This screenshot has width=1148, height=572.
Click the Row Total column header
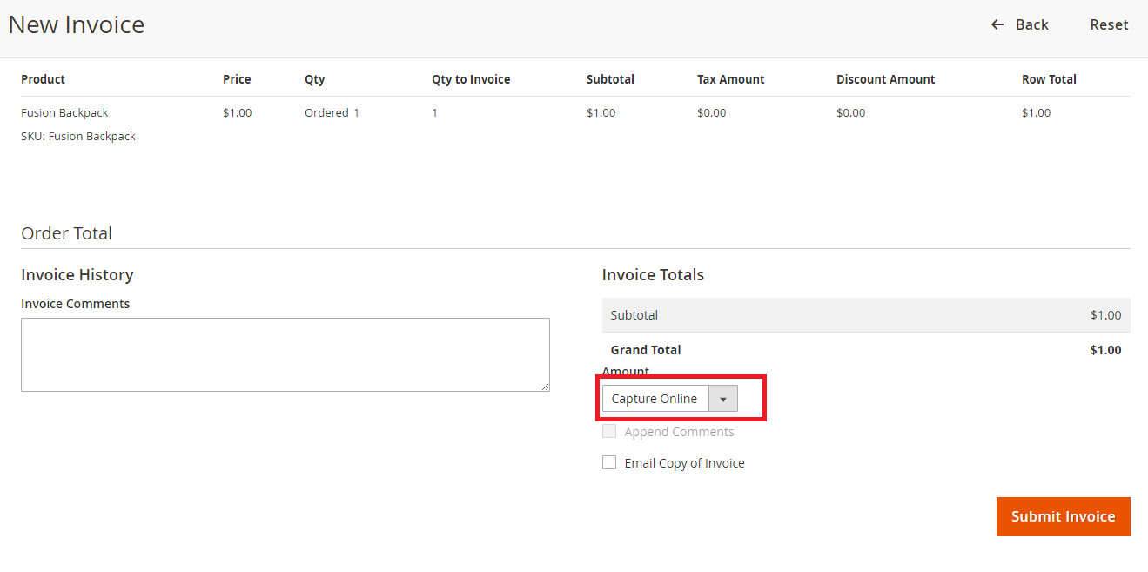[x=1049, y=79]
